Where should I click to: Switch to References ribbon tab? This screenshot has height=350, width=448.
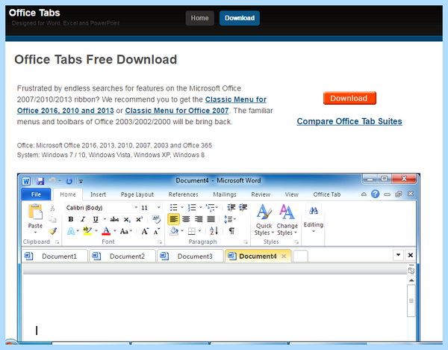[183, 194]
